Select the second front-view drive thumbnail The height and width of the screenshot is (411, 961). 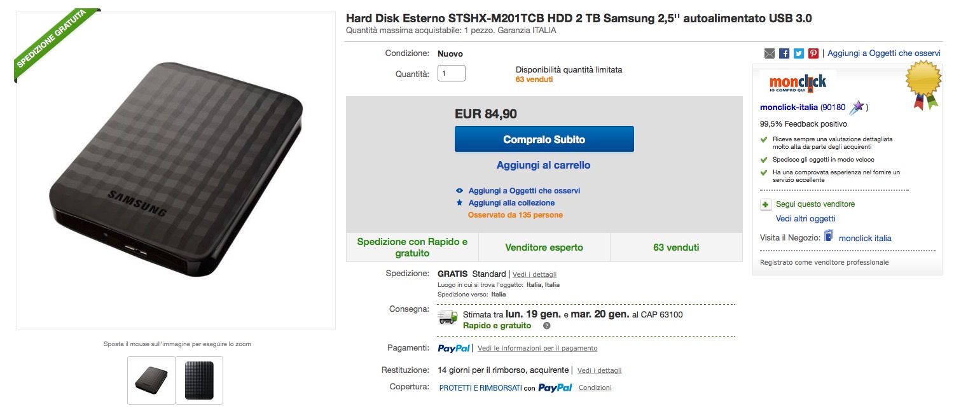[199, 380]
